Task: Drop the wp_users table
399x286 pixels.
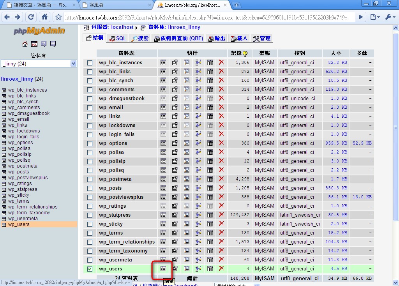Action: pyautogui.click(x=221, y=268)
